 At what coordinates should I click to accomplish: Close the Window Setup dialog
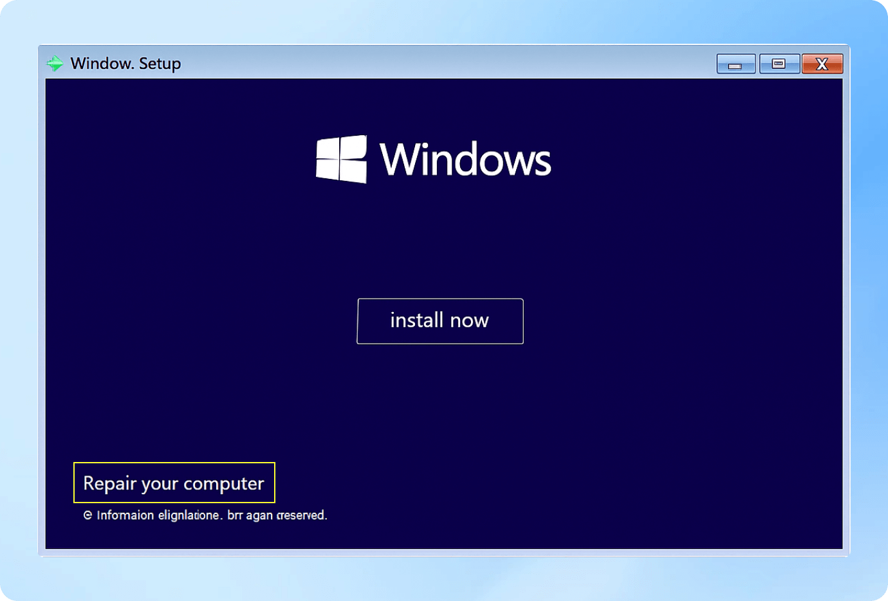[822, 64]
